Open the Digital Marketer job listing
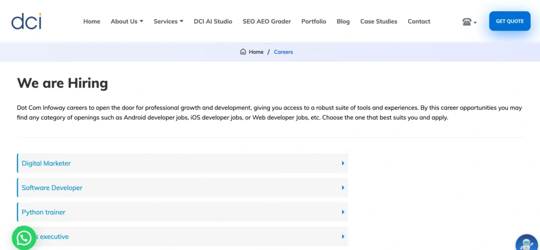540x250 pixels. [182, 163]
